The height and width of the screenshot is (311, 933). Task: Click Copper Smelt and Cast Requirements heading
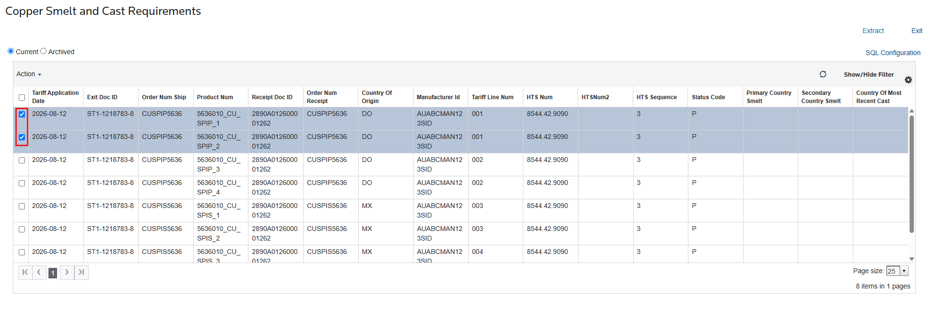click(x=103, y=11)
